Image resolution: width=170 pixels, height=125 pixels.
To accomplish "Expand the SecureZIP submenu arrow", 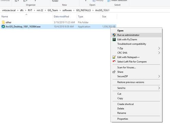I will point(159,76).
